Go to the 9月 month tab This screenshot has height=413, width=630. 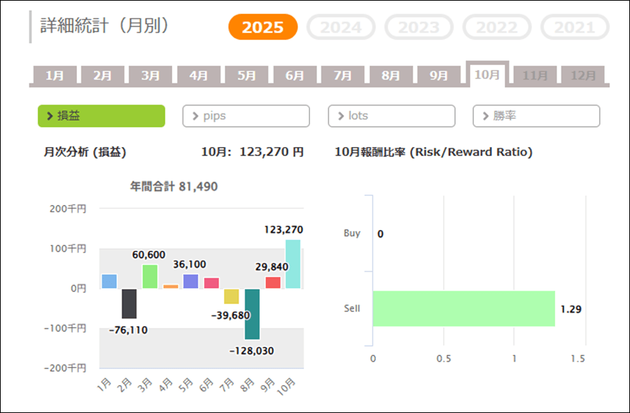coord(439,76)
